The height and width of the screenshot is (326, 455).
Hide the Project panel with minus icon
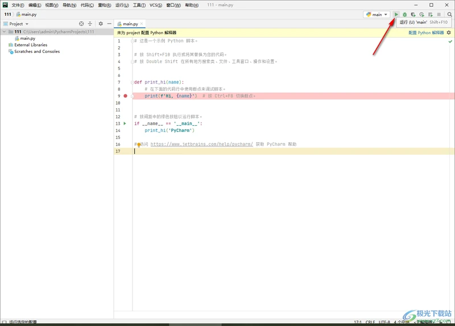coord(109,24)
